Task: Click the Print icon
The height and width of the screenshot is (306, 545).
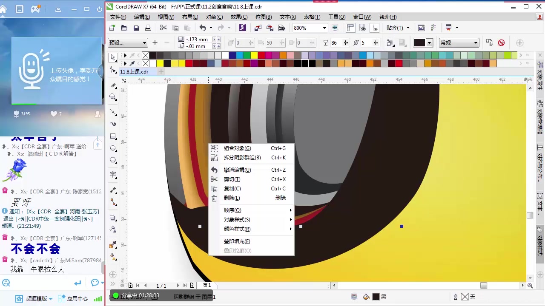Action: (148, 28)
